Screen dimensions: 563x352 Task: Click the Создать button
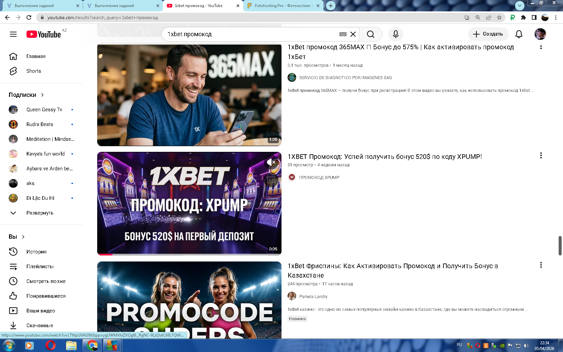pyautogui.click(x=488, y=34)
